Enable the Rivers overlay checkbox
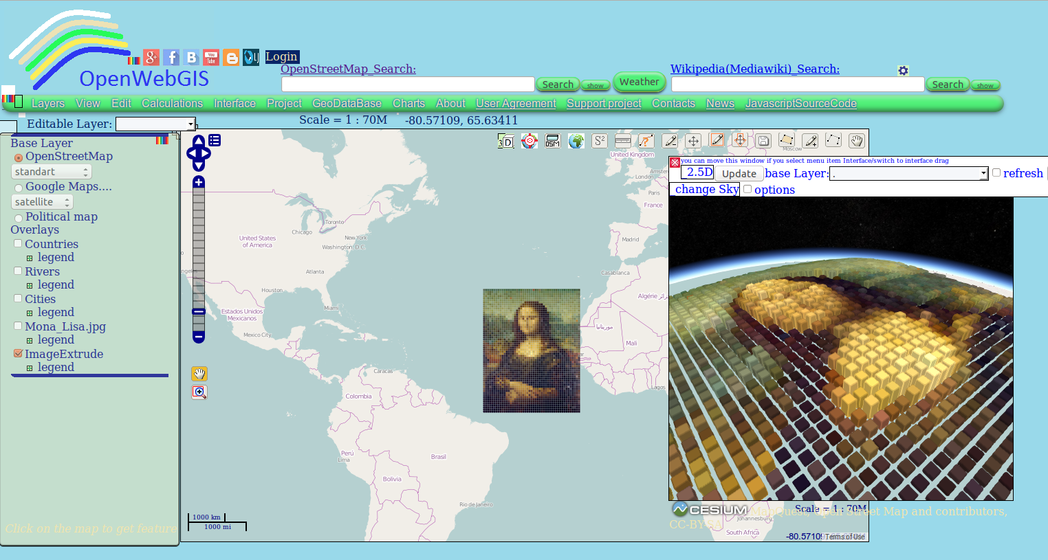This screenshot has height=560, width=1048. [x=18, y=271]
